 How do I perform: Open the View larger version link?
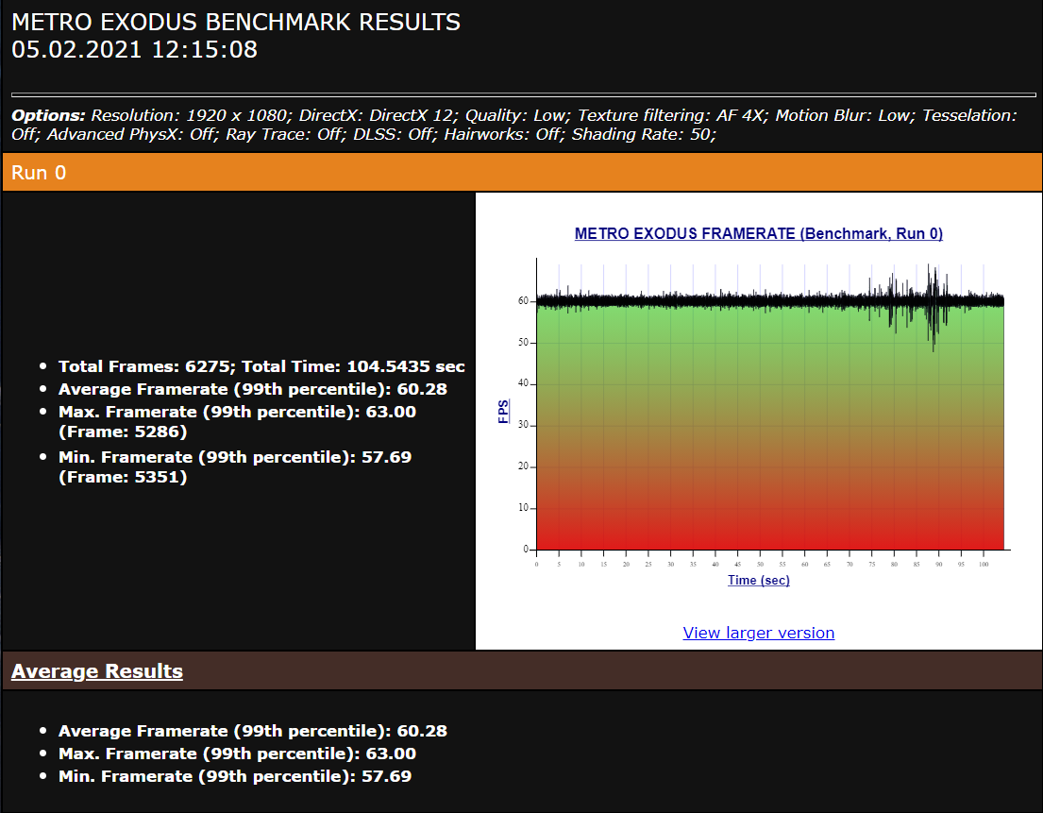coord(758,633)
